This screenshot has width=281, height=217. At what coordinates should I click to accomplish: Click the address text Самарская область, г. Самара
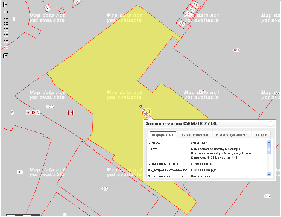click(x=216, y=149)
